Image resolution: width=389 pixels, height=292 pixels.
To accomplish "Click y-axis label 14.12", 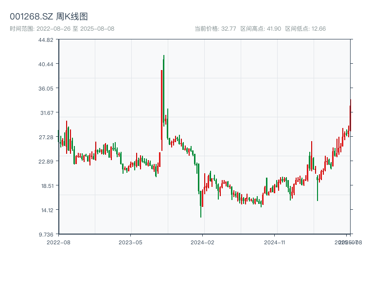I will tap(47, 210).
